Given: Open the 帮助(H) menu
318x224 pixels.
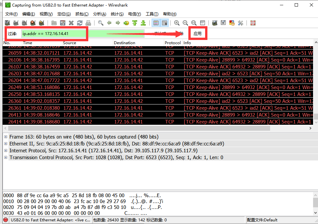Looking at the screenshot, I should pyautogui.click(x=170, y=14).
